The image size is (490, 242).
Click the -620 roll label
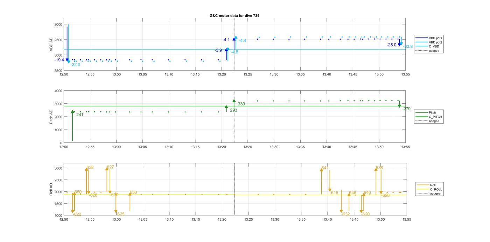(x=365, y=214)
